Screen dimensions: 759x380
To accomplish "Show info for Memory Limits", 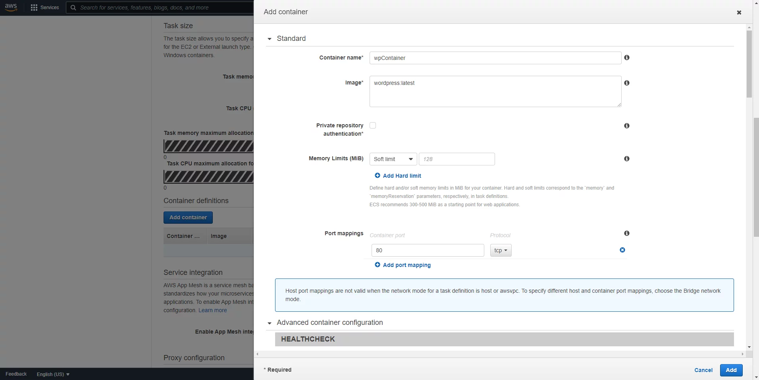I will (x=627, y=159).
